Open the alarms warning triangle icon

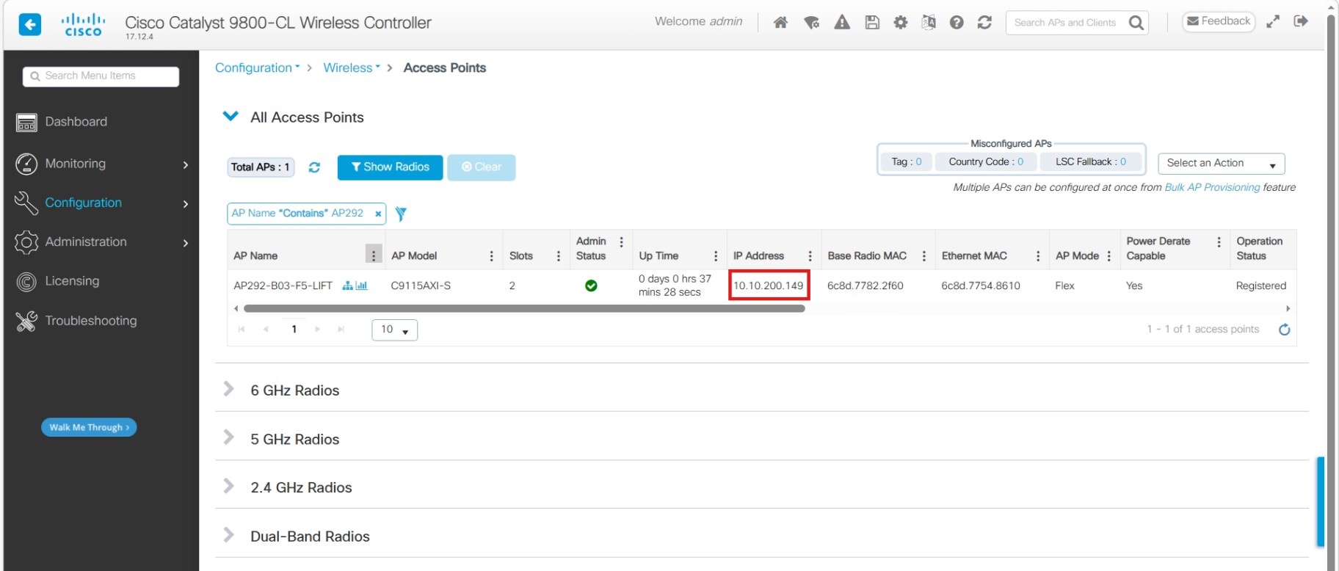(x=842, y=23)
